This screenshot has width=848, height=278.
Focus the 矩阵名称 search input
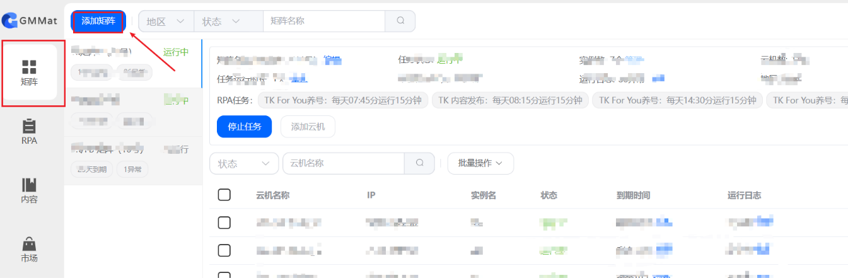point(324,21)
